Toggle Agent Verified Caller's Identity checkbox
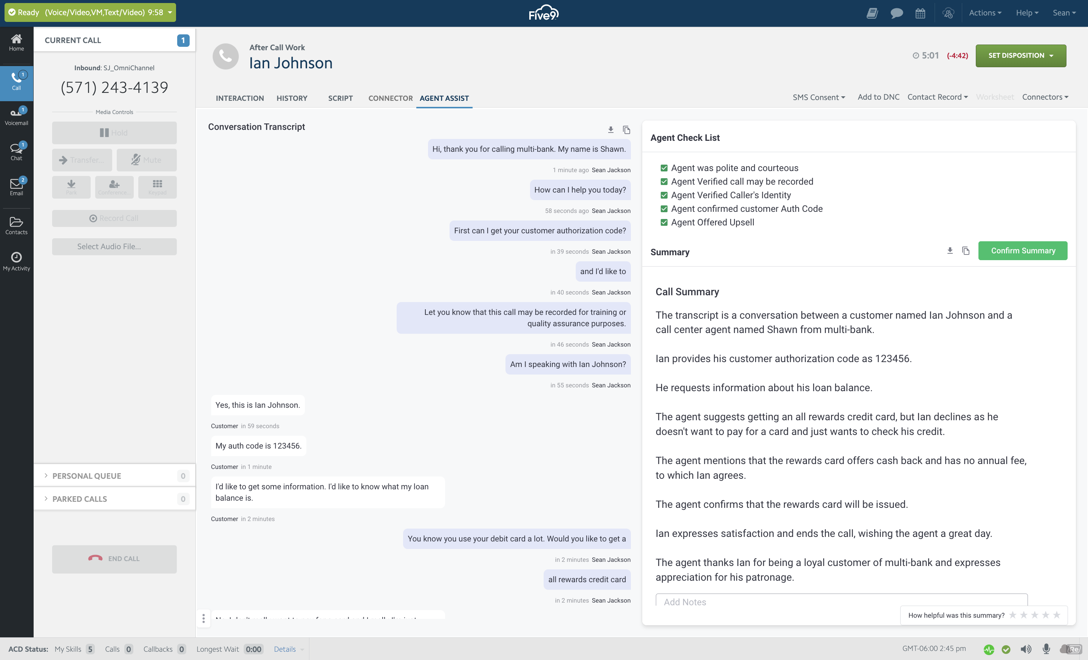Image resolution: width=1088 pixels, height=660 pixels. coord(664,196)
